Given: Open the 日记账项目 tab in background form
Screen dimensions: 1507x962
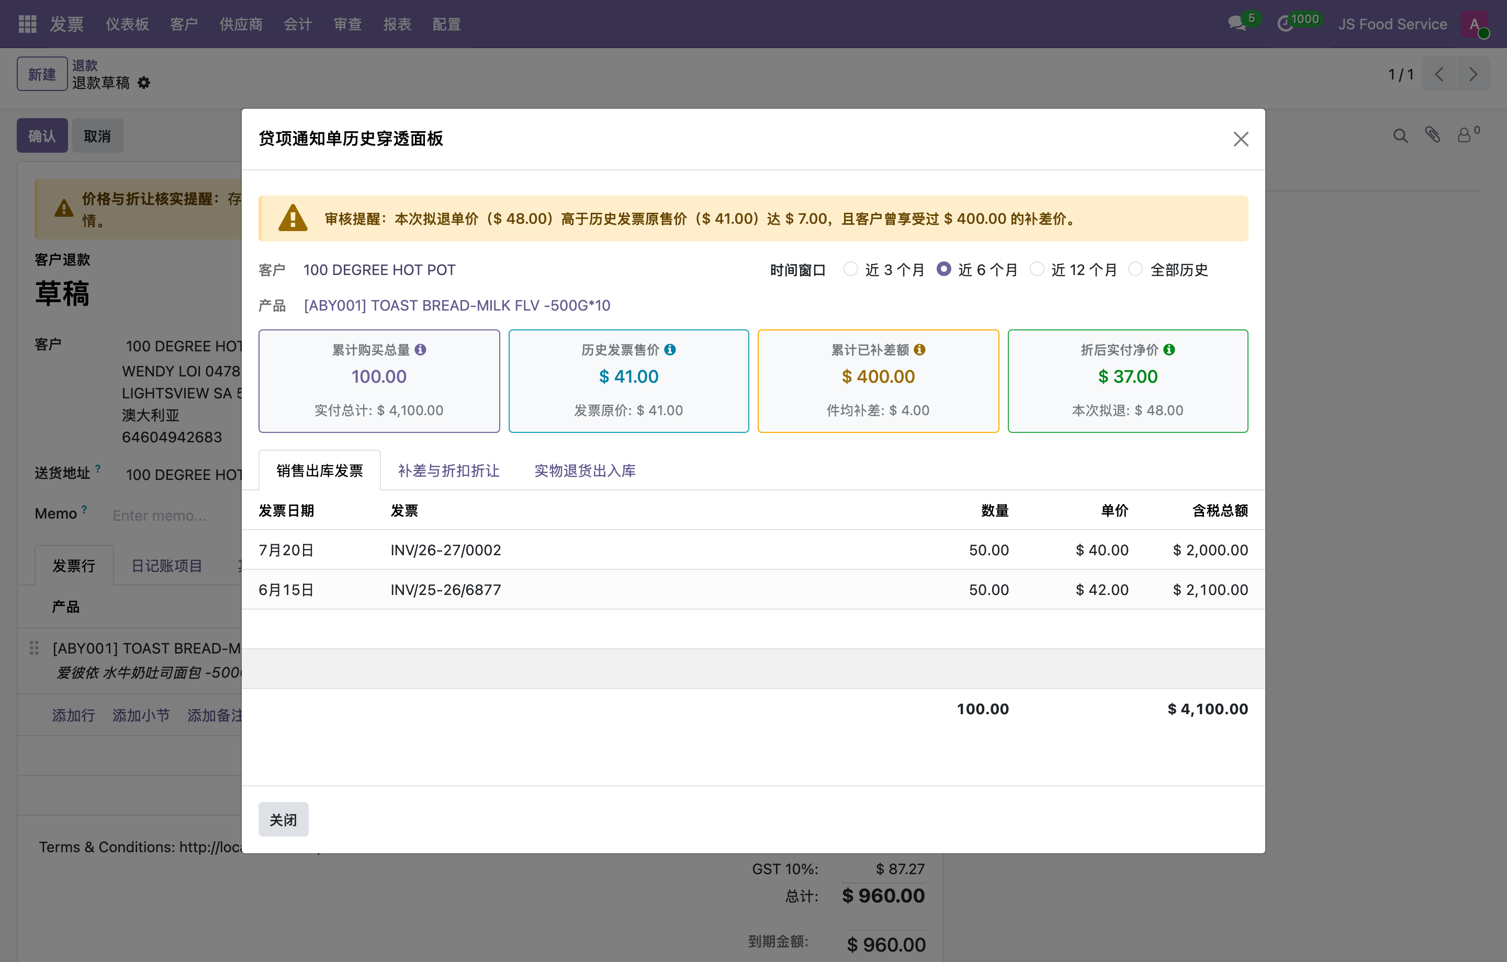Looking at the screenshot, I should (166, 566).
